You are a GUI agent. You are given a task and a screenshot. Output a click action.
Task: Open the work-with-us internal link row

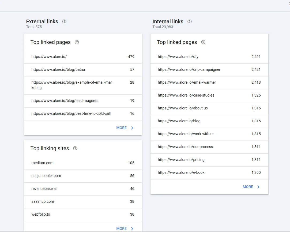pyautogui.click(x=209, y=134)
